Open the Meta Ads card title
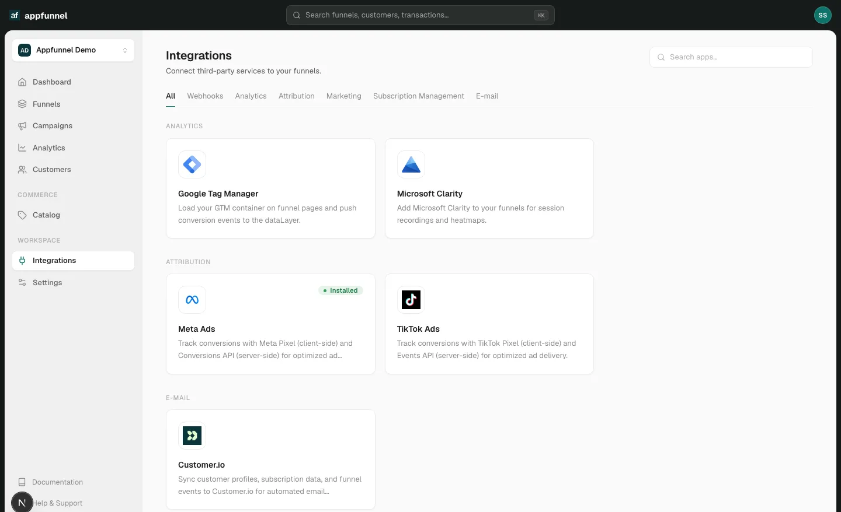This screenshot has height=512, width=841. point(197,329)
